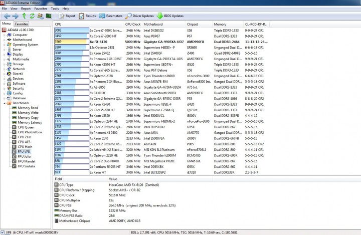Go forward with the blue right arrow

click(15, 16)
